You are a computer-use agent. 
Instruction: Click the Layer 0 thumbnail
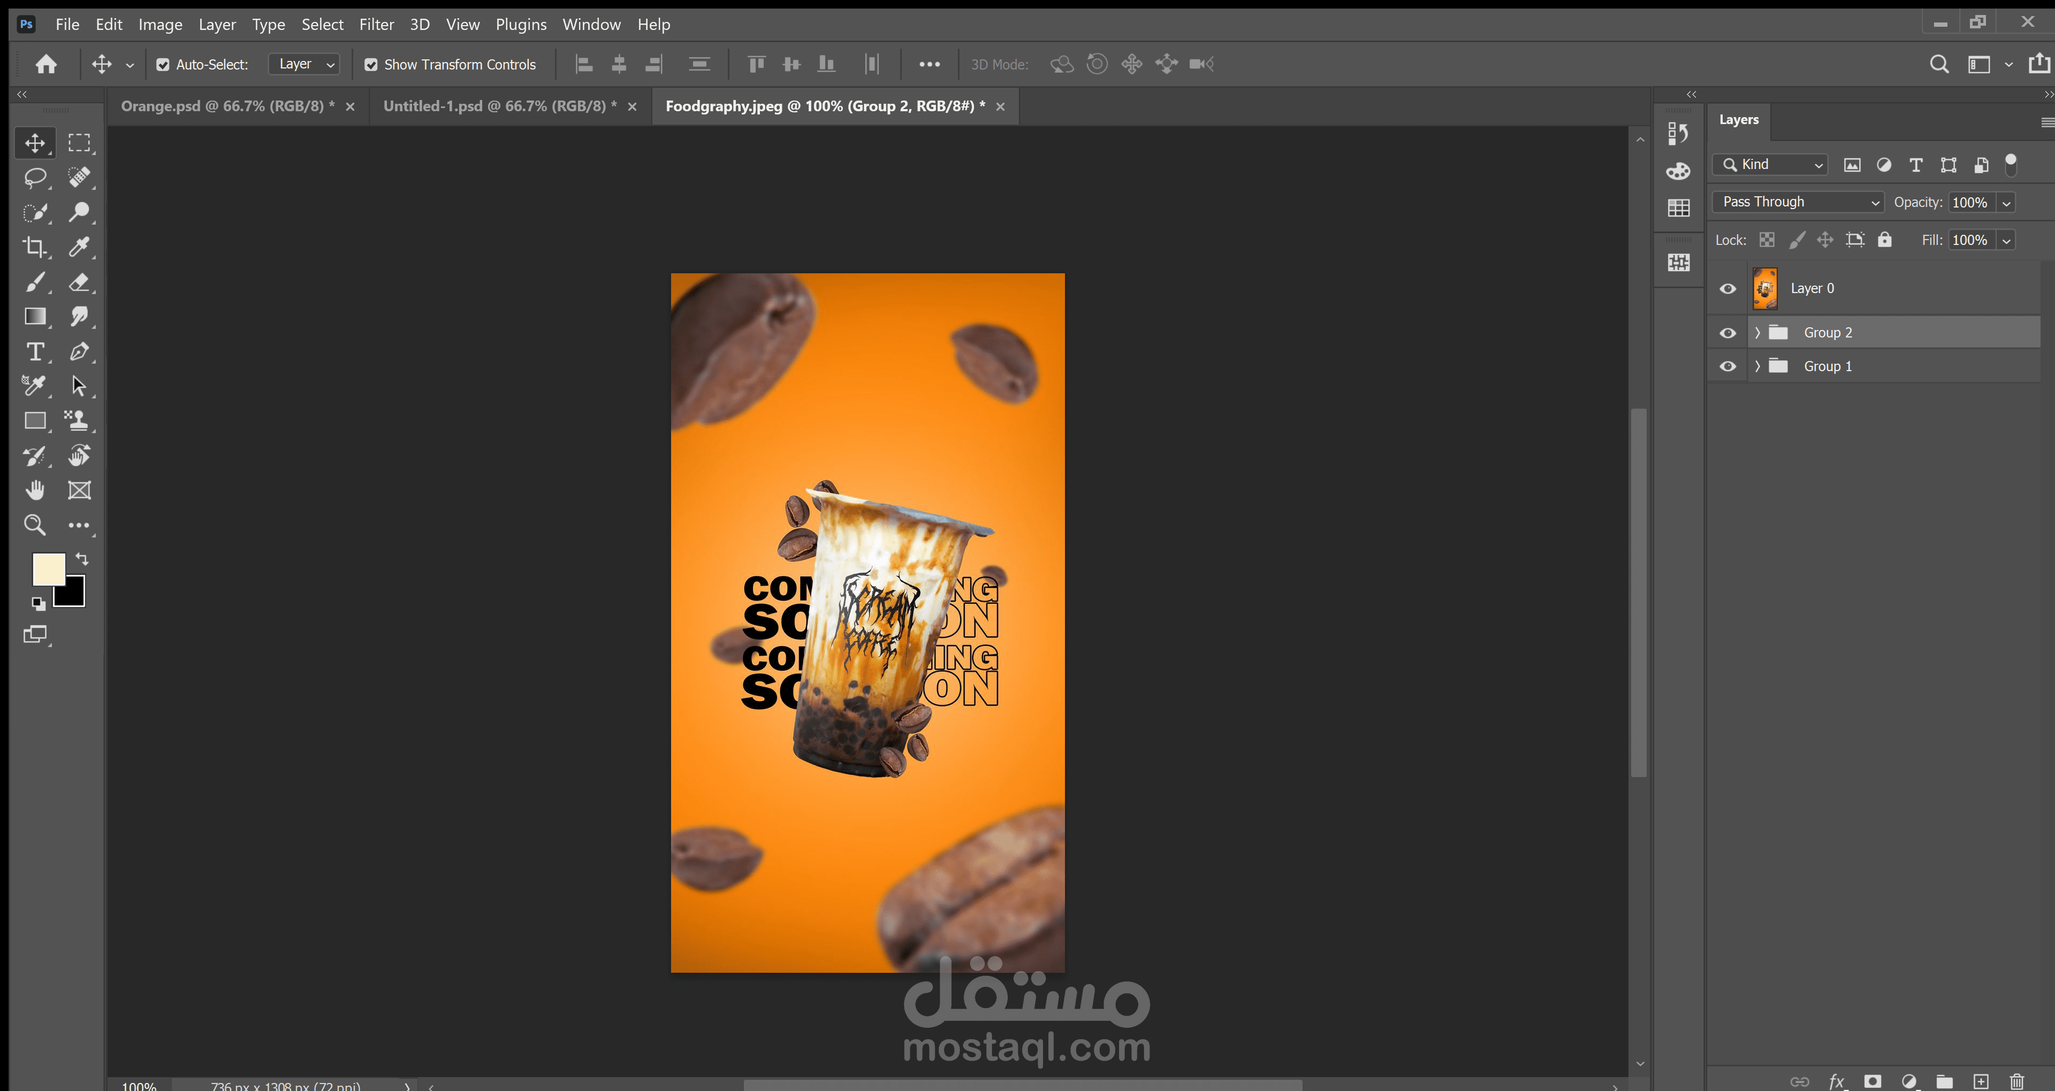(x=1764, y=289)
